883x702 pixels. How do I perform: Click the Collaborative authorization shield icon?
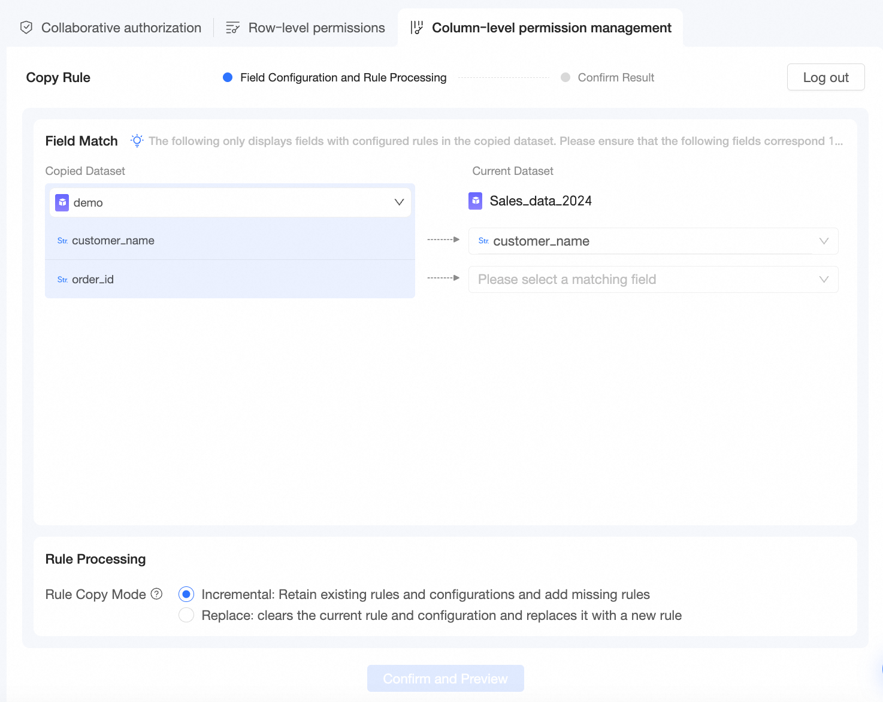coord(26,28)
